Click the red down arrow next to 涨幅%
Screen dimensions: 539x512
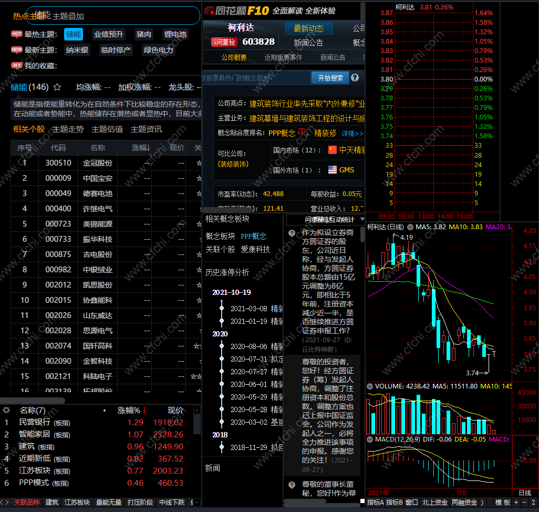144,410
